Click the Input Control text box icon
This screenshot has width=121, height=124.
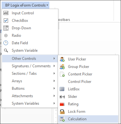point(6,13)
